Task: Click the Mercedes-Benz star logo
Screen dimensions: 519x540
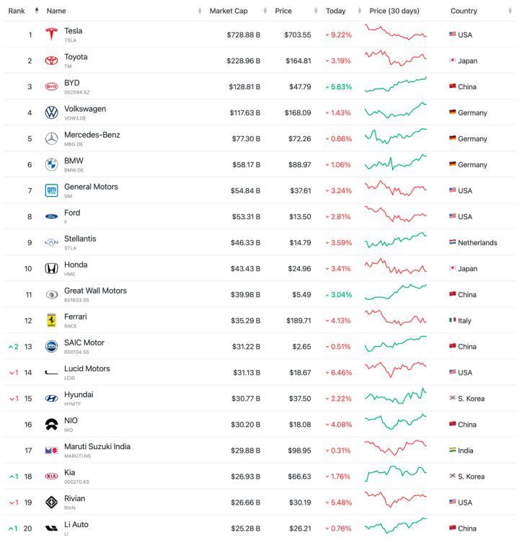Action: pos(51,138)
